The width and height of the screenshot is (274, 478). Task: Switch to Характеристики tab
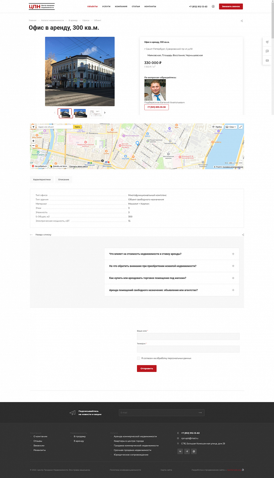pos(42,180)
